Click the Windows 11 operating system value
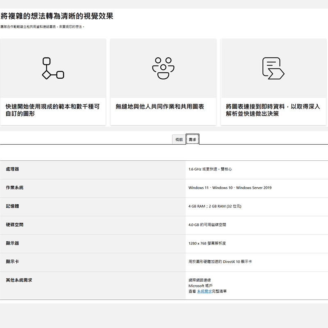Viewport: 328px width, 328px height. 198,188
